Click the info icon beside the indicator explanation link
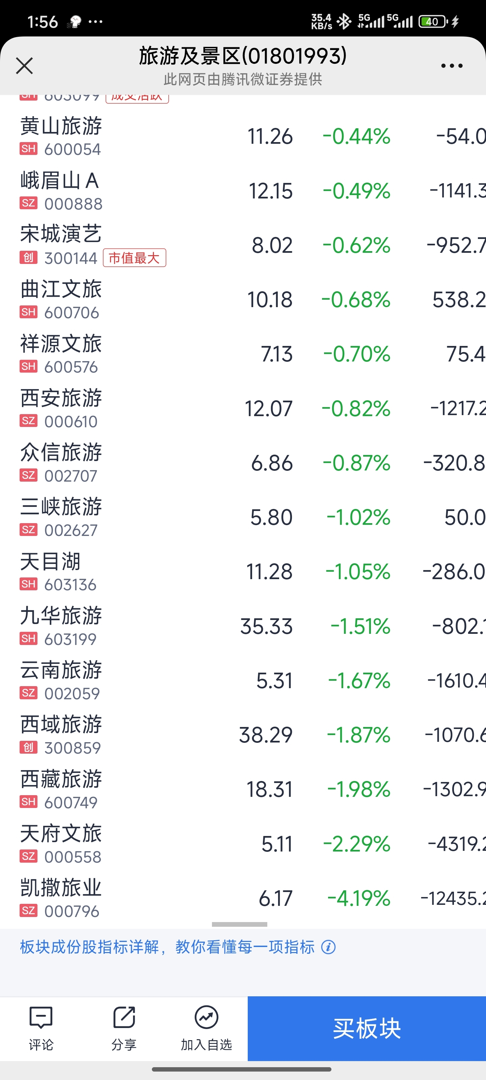 click(328, 947)
